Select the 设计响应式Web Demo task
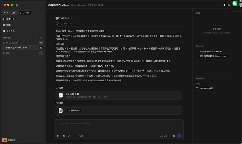The image size is (242, 144). [22, 48]
